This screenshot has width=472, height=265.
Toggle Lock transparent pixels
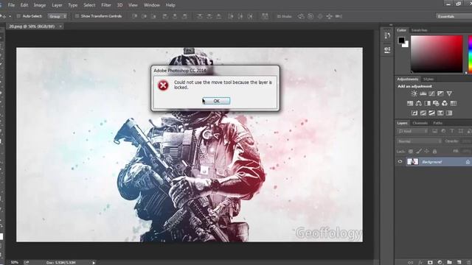coord(411,152)
